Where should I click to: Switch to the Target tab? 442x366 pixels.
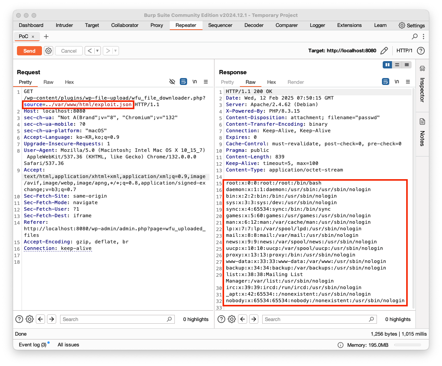point(92,25)
